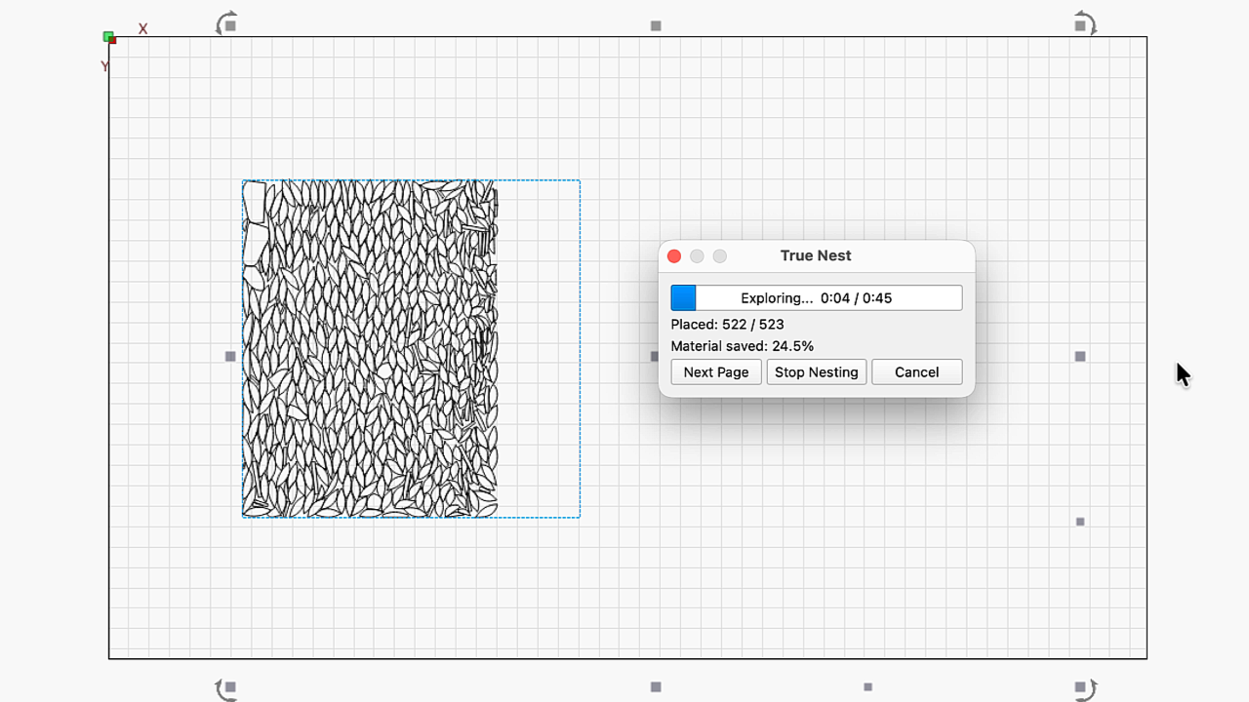Image resolution: width=1249 pixels, height=702 pixels.
Task: Click the Material saved: 24.5% label
Action: point(742,346)
